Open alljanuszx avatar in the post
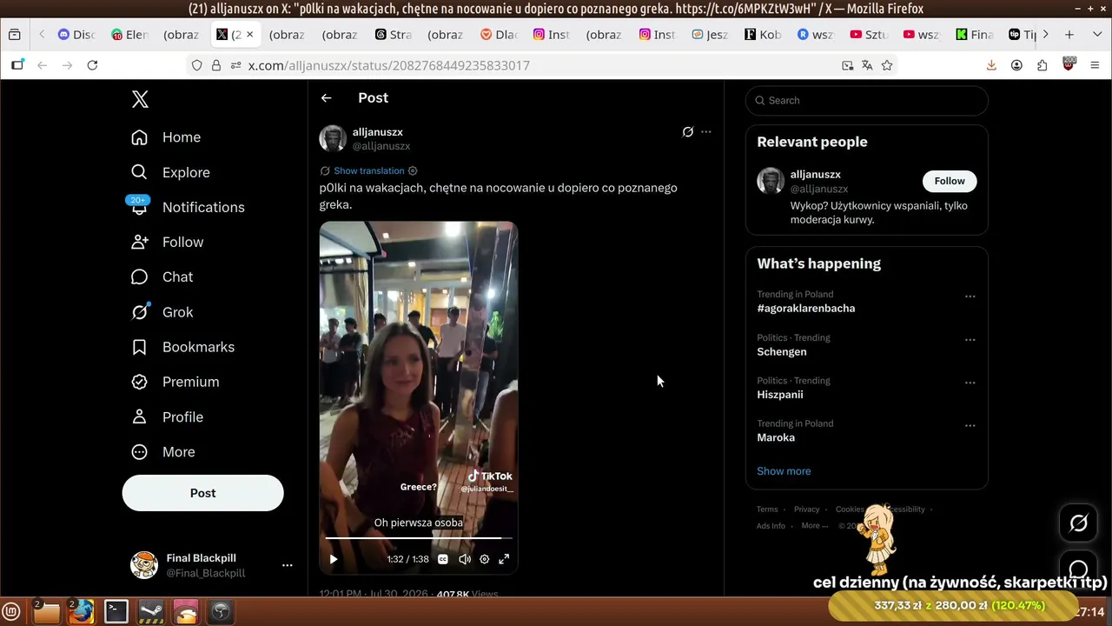 click(333, 138)
